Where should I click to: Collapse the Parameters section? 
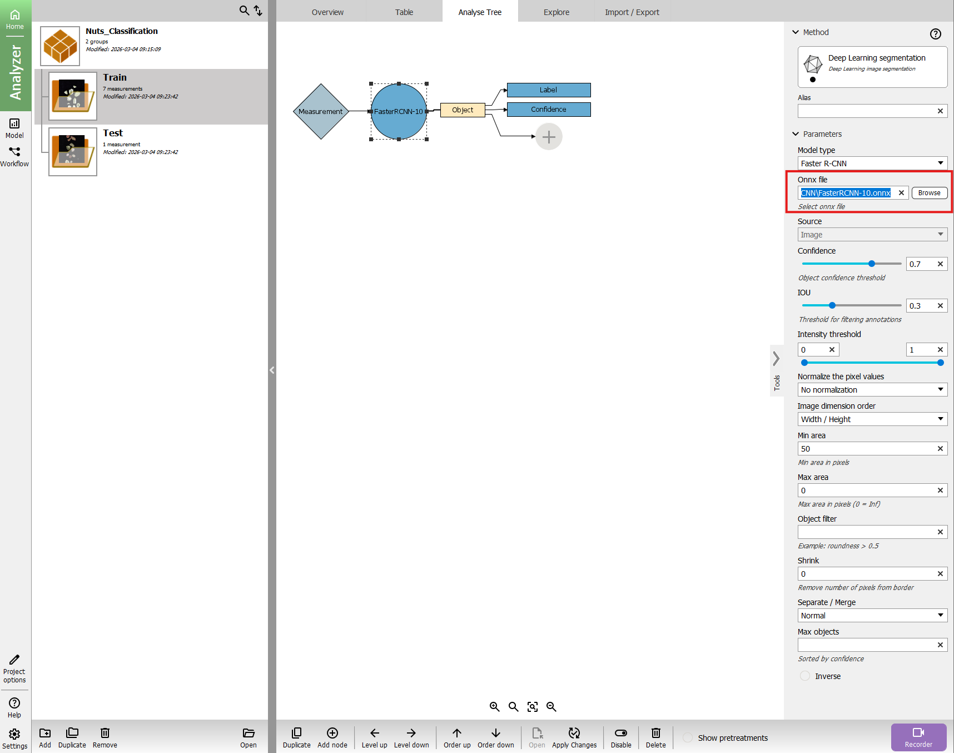[796, 134]
